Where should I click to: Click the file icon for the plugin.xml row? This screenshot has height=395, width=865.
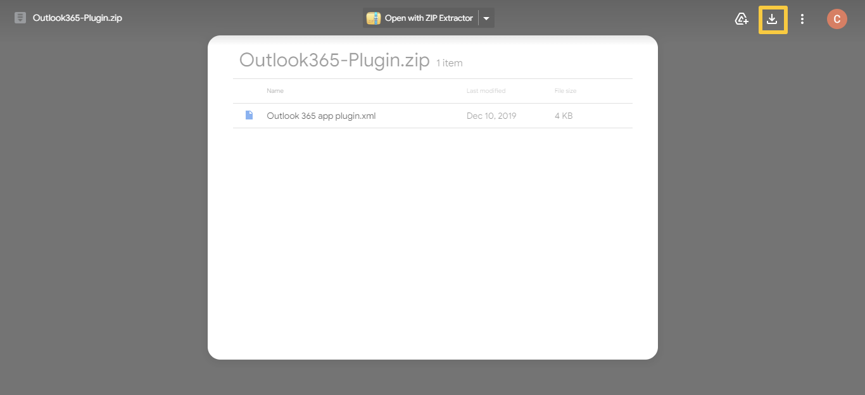tap(249, 115)
